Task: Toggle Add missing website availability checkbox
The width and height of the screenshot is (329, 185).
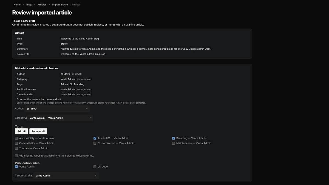Action: [x=16, y=156]
